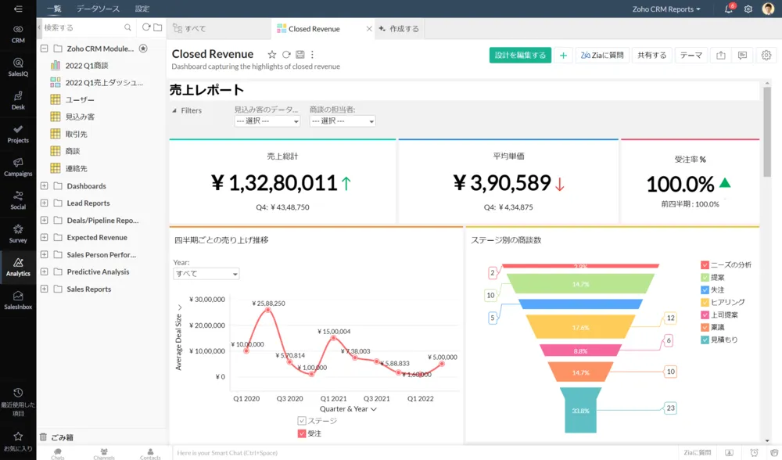Open the 見込み客のデータ filter dropdown
Screen dimensions: 782x460
click(267, 120)
